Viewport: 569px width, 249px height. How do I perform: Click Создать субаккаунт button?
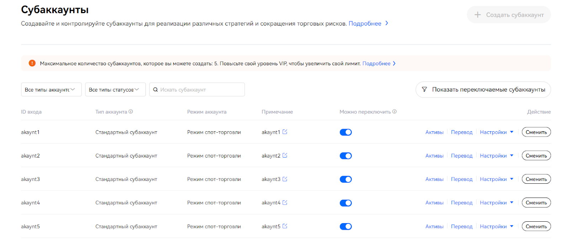click(x=509, y=15)
